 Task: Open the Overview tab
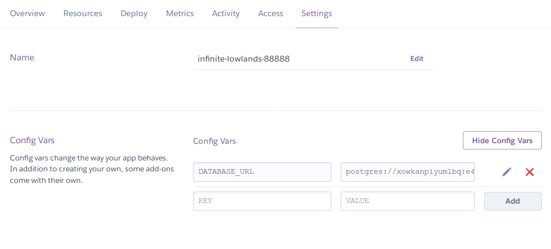[28, 14]
